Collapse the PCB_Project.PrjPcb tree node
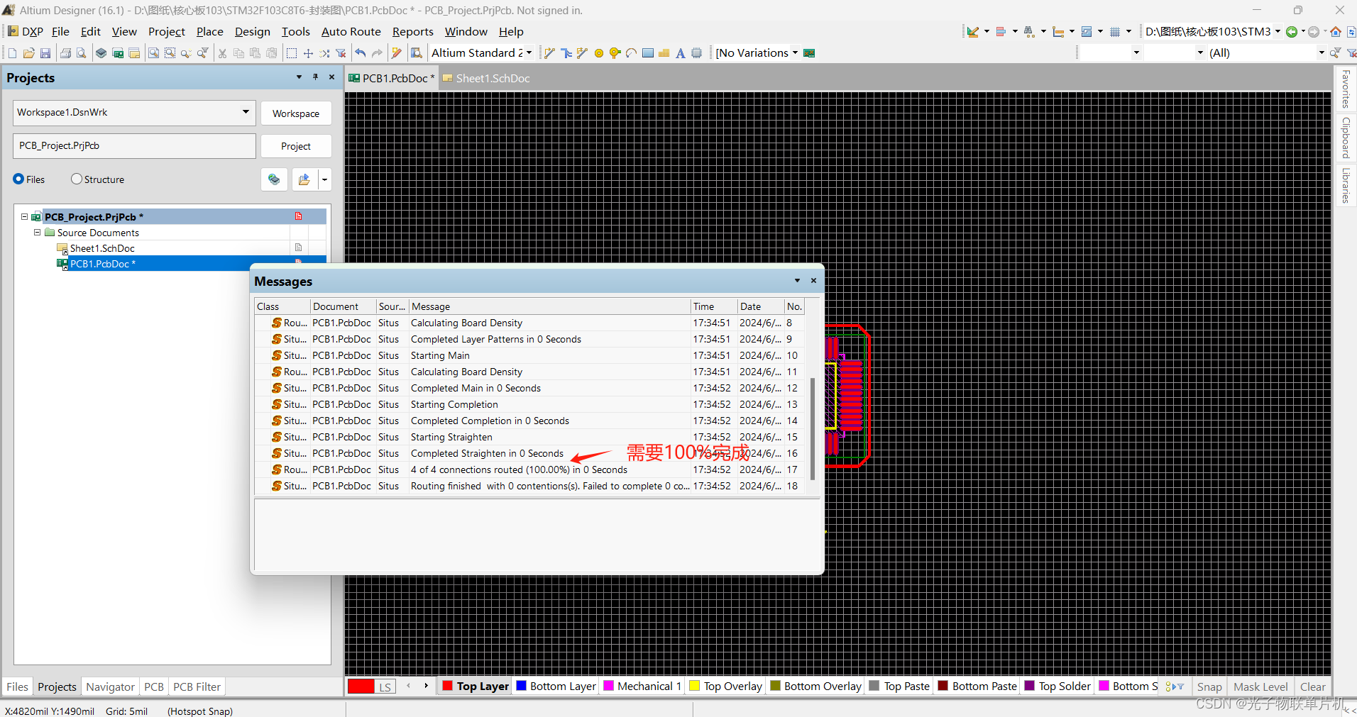 [x=24, y=217]
